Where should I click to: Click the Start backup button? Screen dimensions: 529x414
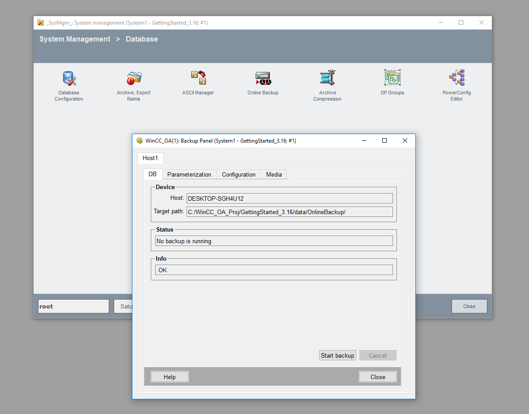click(337, 356)
